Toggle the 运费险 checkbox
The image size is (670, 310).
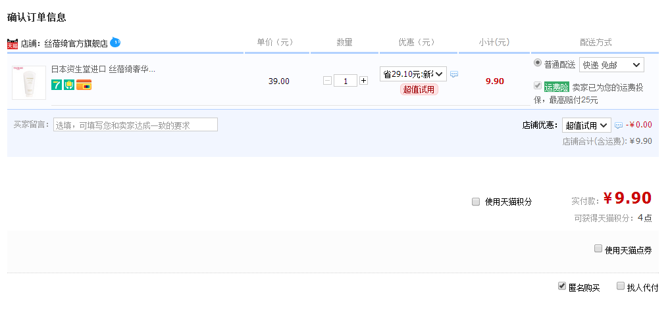pyautogui.click(x=538, y=85)
